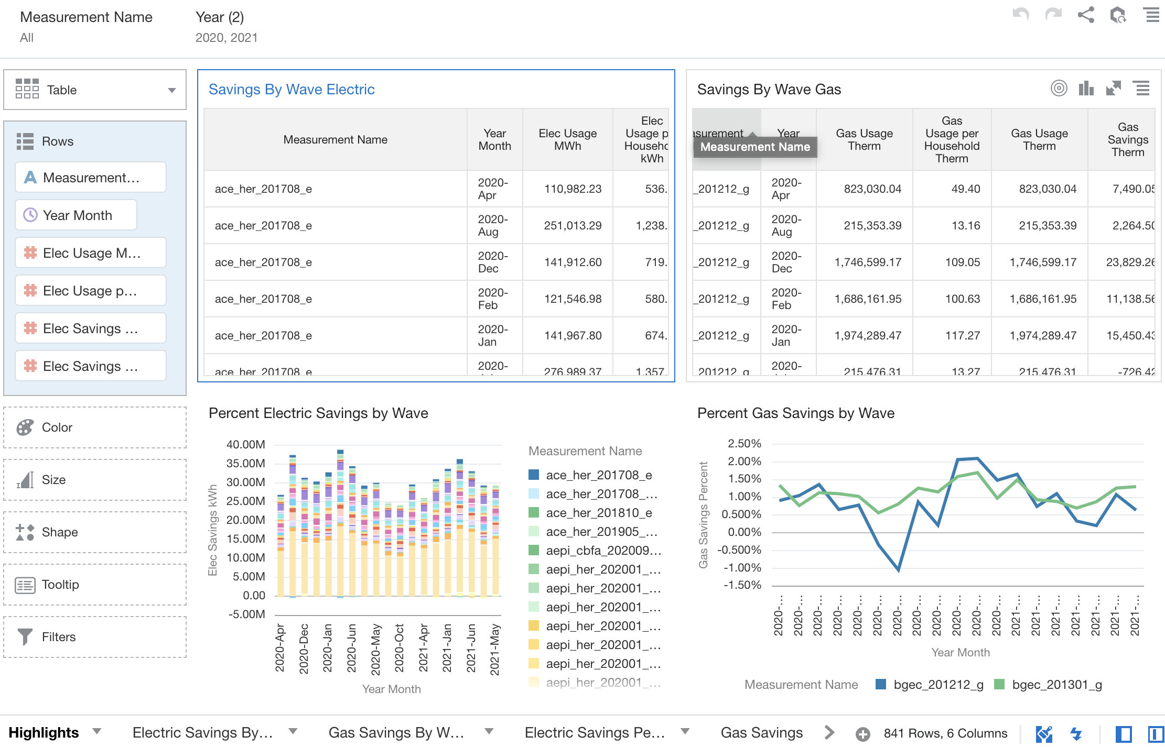
Task: Add a new sheet with the plus button
Action: 863,733
